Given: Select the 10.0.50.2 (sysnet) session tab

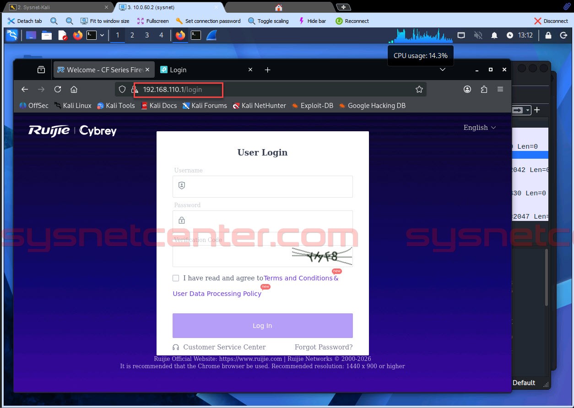Looking at the screenshot, I should [x=168, y=7].
